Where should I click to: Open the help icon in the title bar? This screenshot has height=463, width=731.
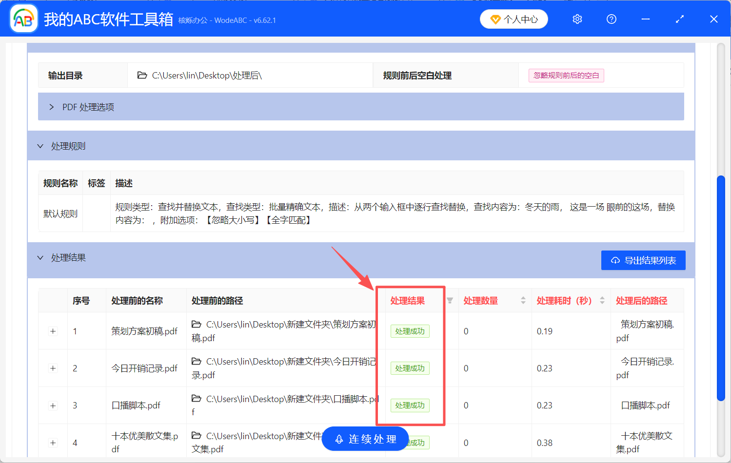coord(611,19)
